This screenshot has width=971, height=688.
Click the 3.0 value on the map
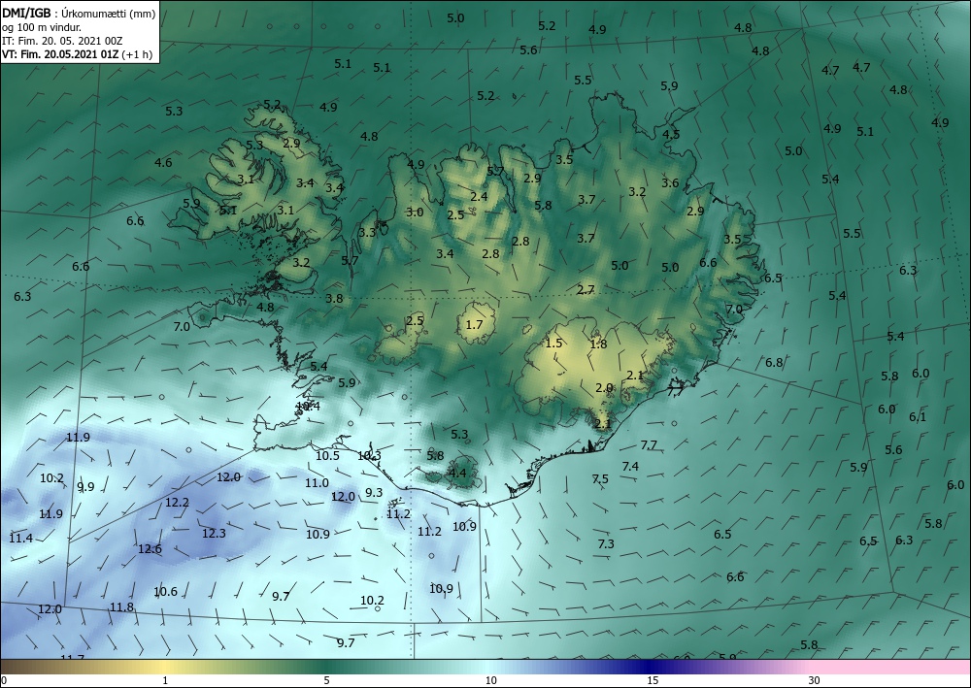click(x=415, y=213)
